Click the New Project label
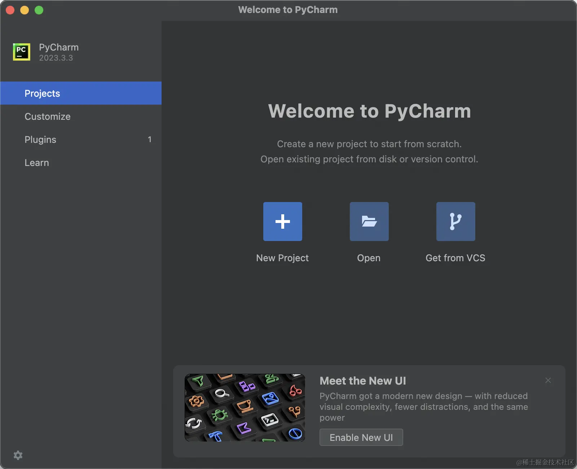577x469 pixels. (282, 258)
